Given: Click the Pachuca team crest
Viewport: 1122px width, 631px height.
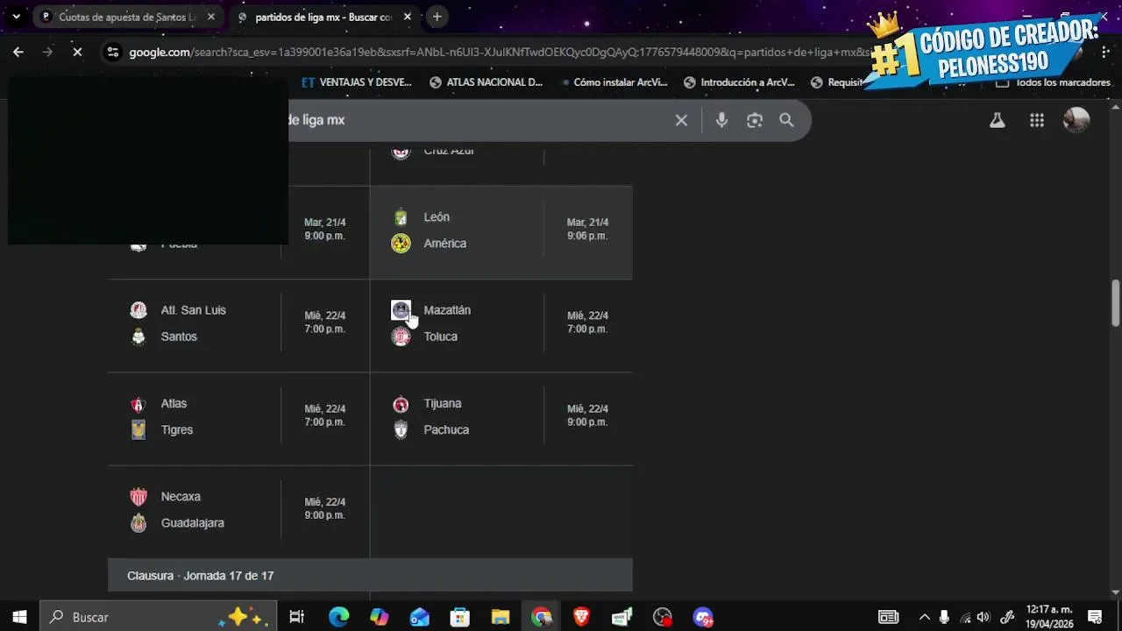Looking at the screenshot, I should pyautogui.click(x=401, y=430).
